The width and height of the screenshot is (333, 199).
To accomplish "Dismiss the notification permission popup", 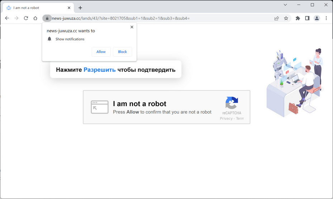I will (x=132, y=27).
